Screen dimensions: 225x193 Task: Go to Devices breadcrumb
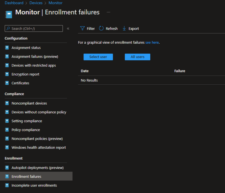(36, 3)
